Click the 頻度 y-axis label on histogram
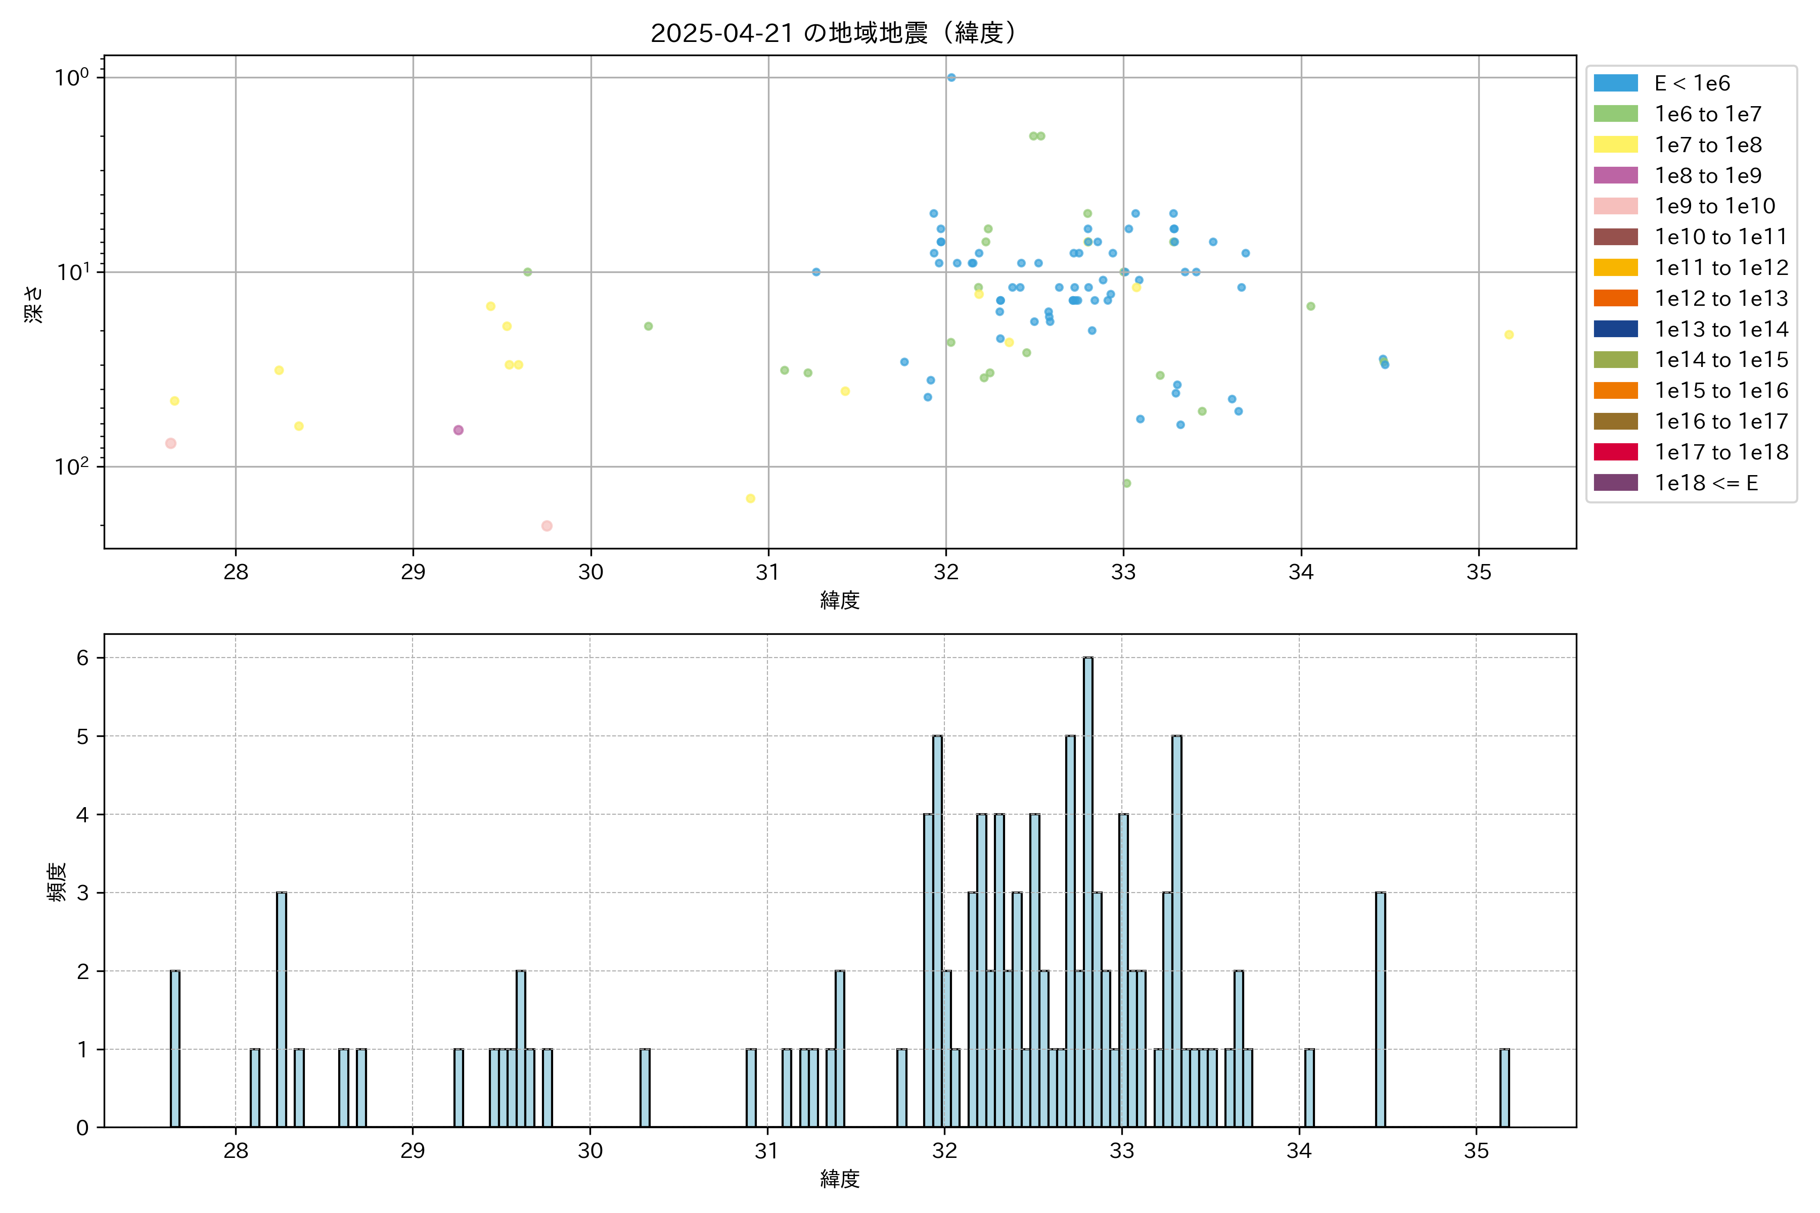Viewport: 1820px width, 1213px height. [x=57, y=882]
